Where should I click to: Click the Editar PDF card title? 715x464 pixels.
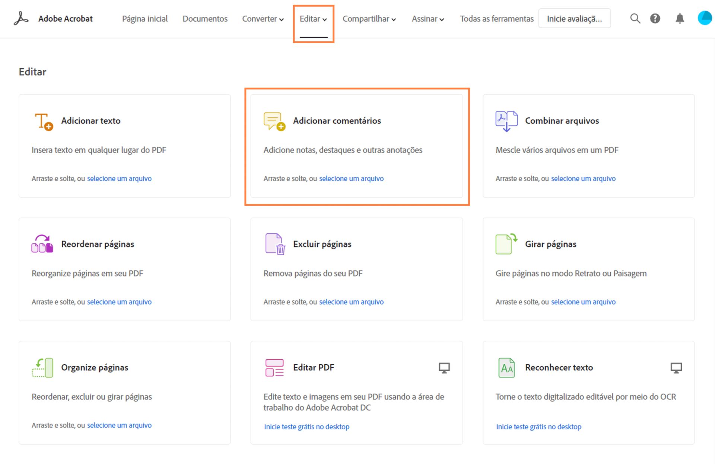pos(314,367)
